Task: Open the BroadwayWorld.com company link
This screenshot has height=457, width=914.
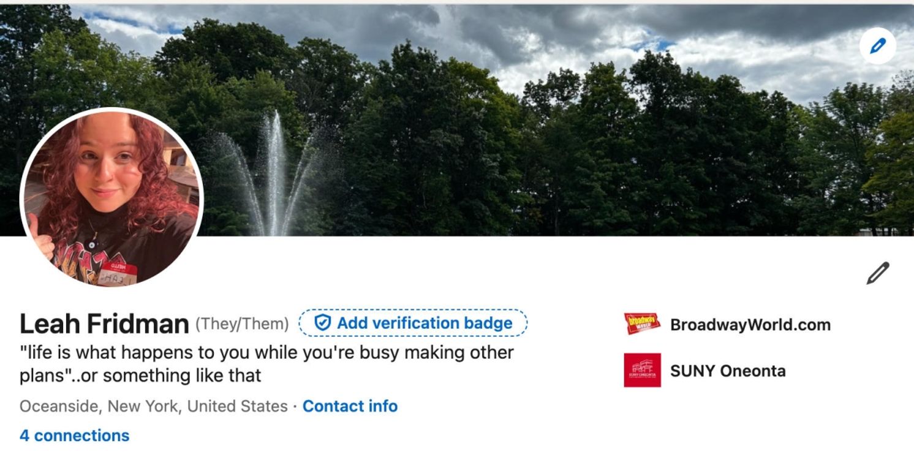Action: pyautogui.click(x=750, y=324)
